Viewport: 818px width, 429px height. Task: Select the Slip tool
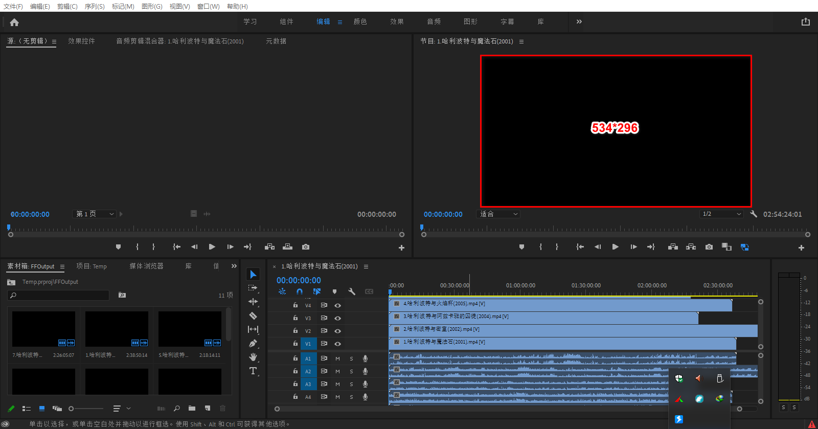tap(253, 329)
